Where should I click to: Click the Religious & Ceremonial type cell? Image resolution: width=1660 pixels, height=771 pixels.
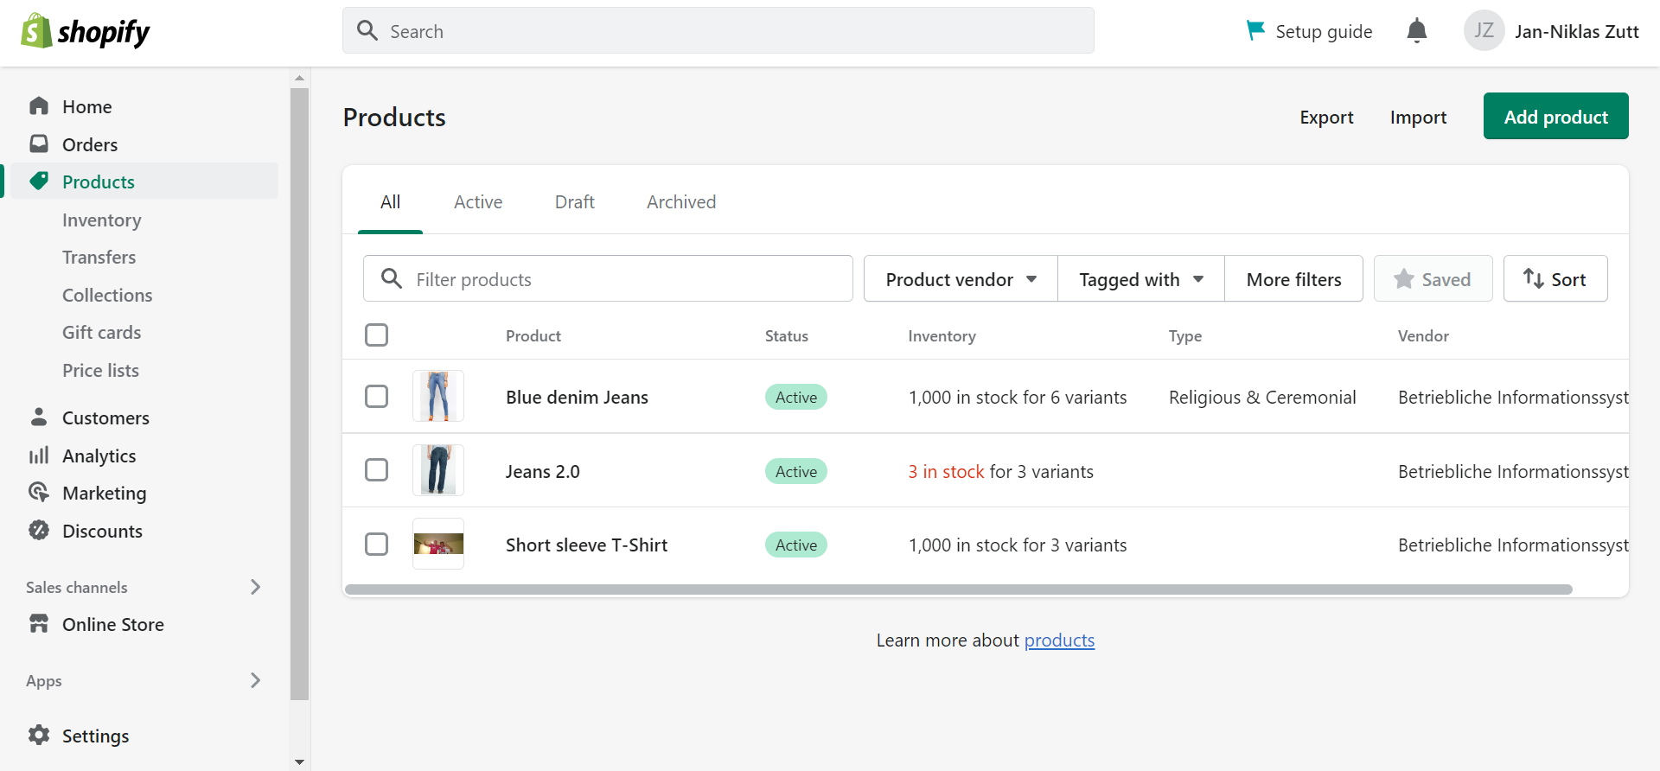point(1262,398)
